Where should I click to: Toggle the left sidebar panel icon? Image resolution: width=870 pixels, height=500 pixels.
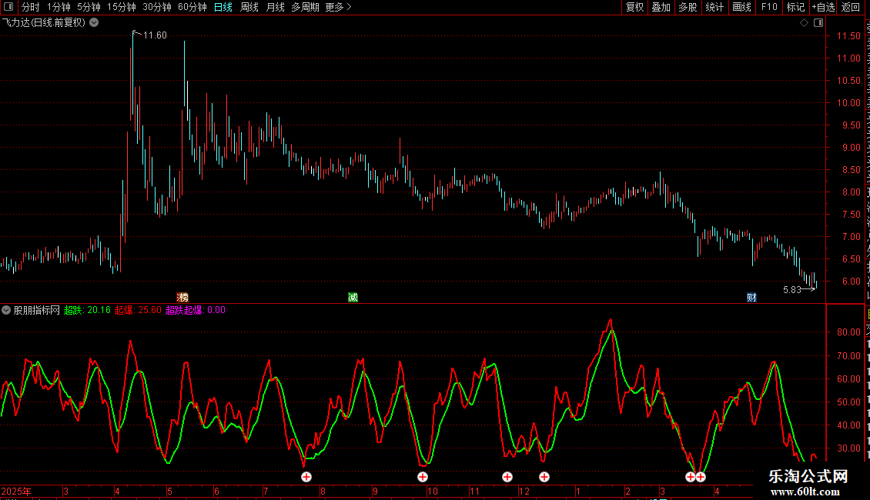coord(8,7)
